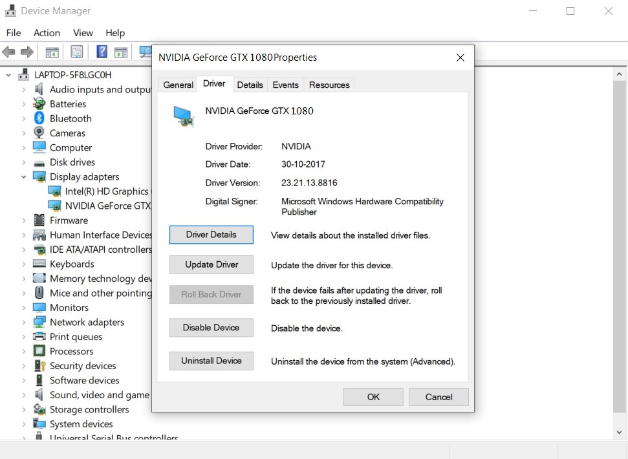The height and width of the screenshot is (459, 628).
Task: Click the Back arrow toolbar icon
Action: [x=8, y=52]
